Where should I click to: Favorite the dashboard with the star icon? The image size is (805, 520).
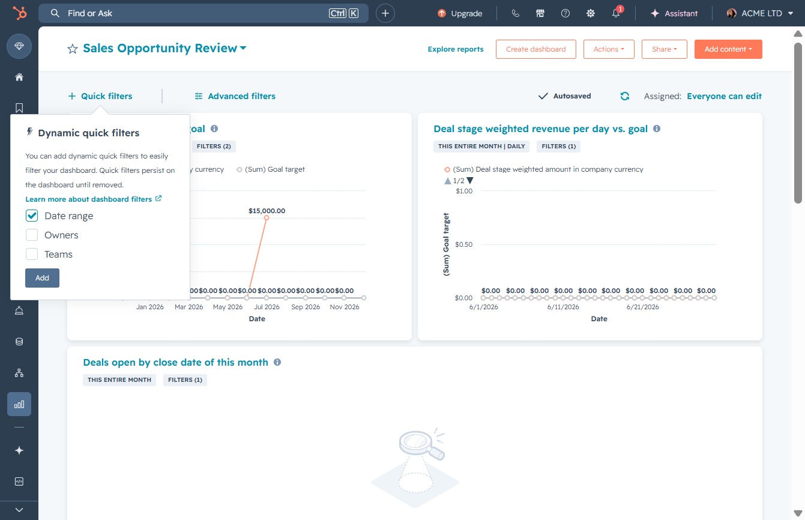(73, 49)
